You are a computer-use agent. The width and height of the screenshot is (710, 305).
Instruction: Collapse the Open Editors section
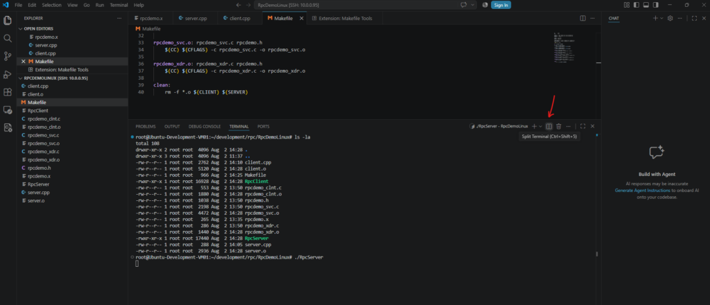[37, 28]
